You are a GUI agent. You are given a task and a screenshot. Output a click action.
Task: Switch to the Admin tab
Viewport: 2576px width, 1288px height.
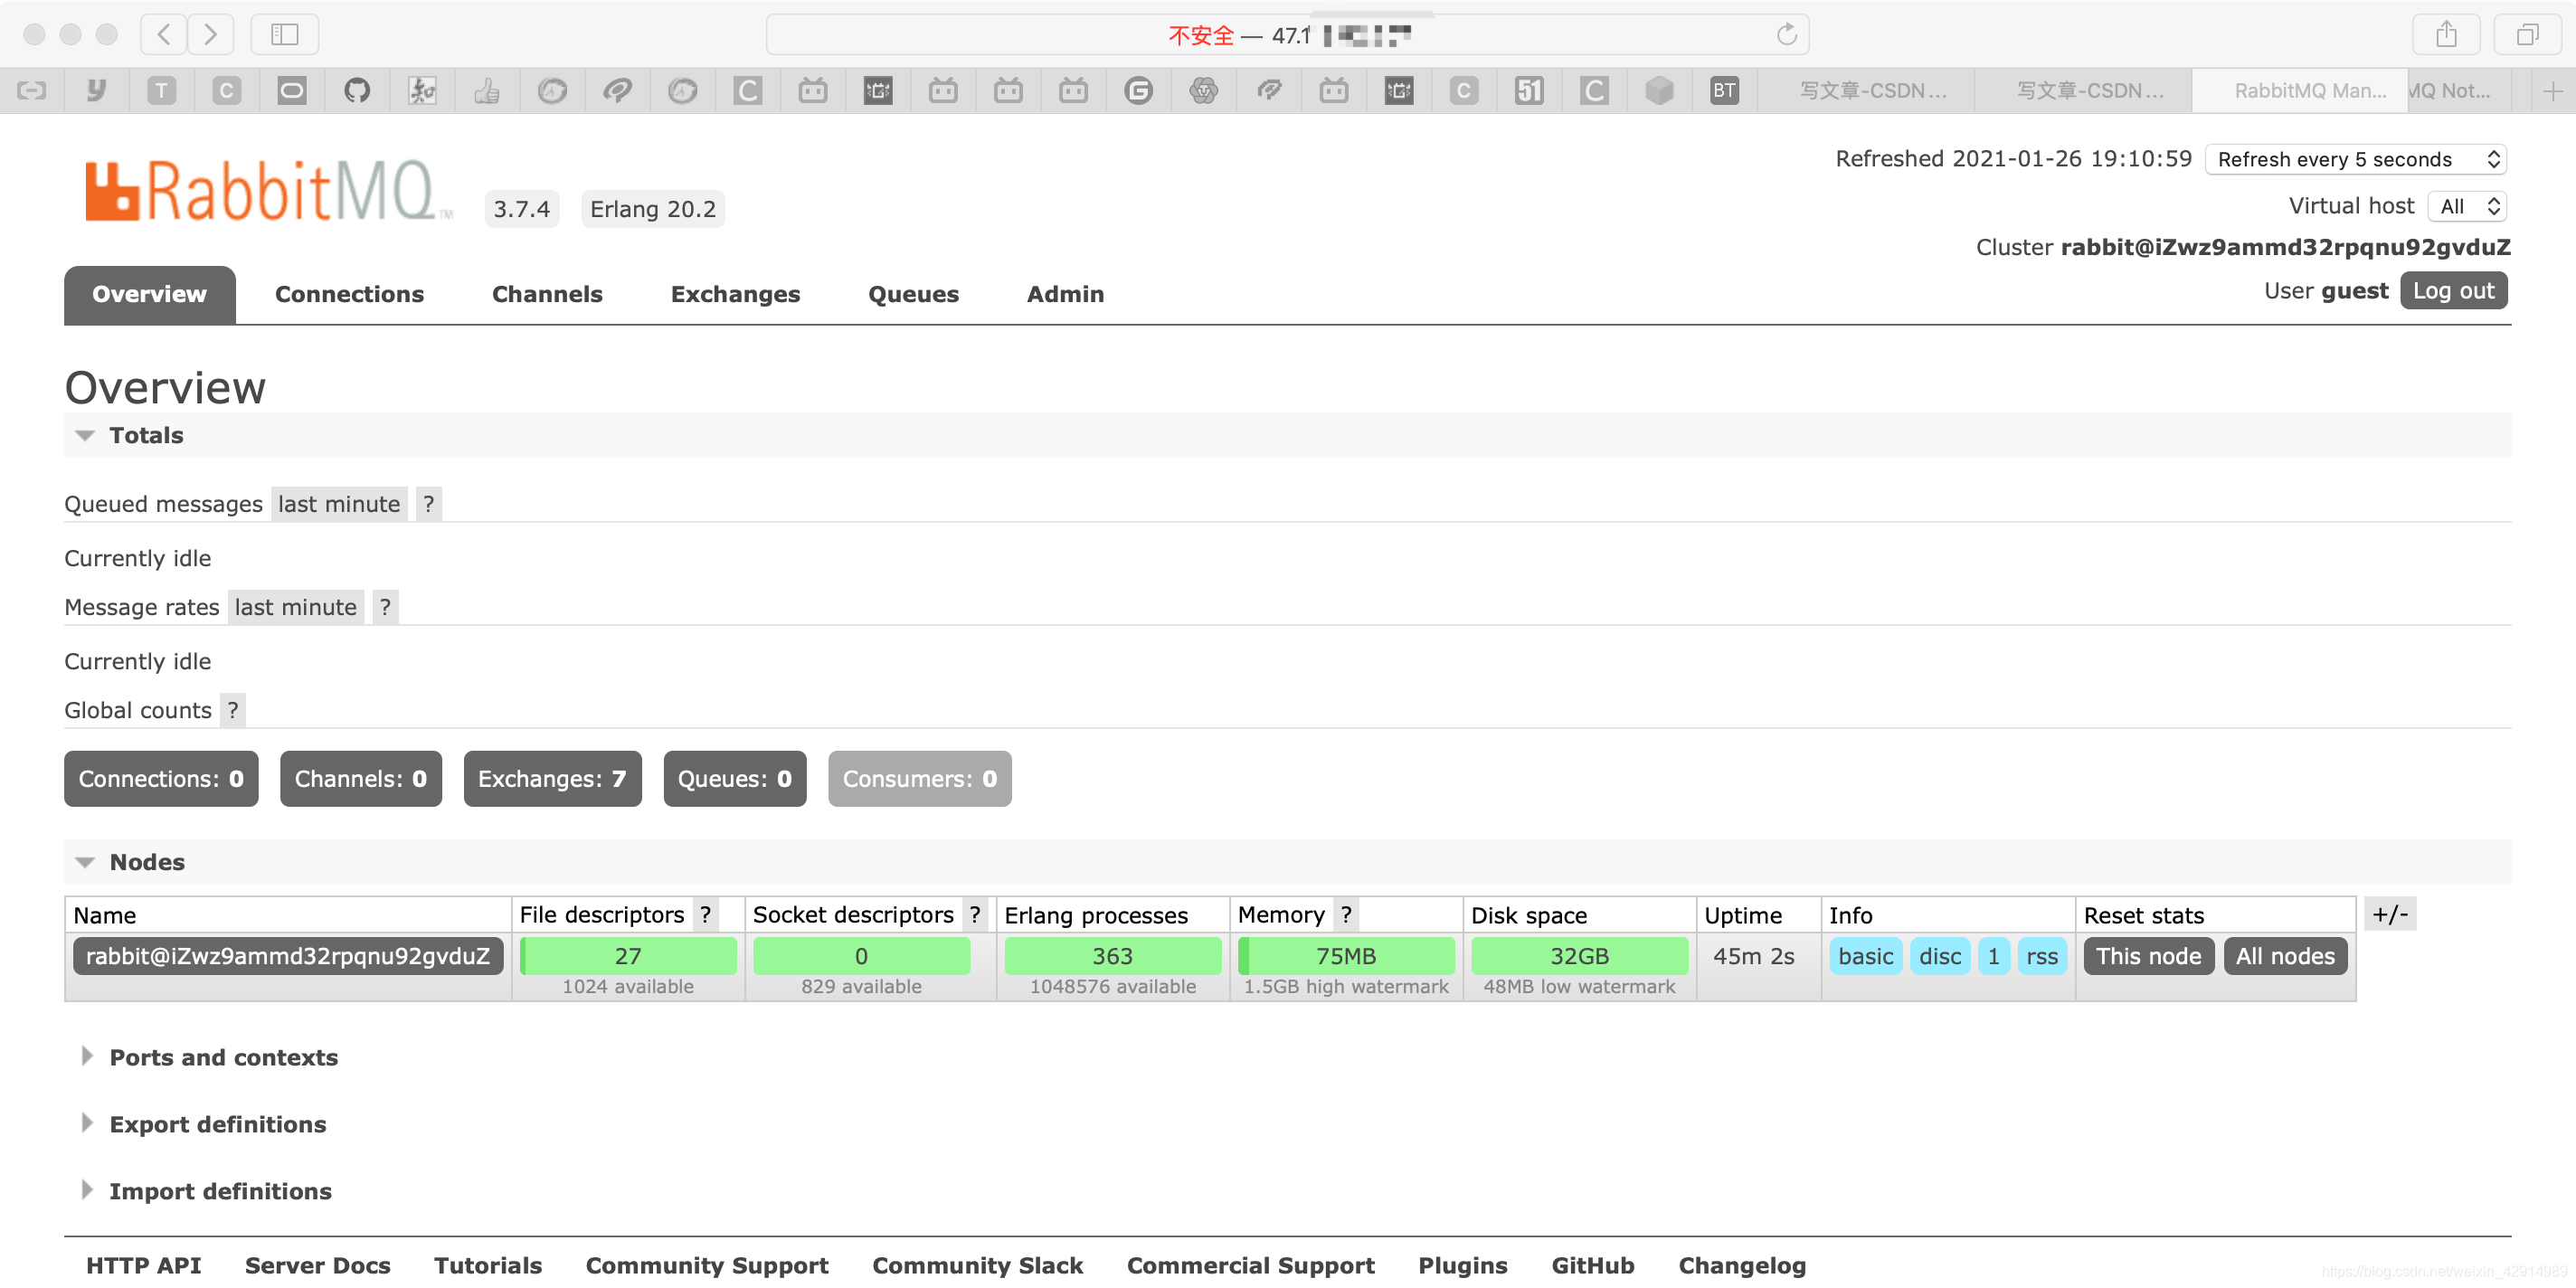[1065, 294]
